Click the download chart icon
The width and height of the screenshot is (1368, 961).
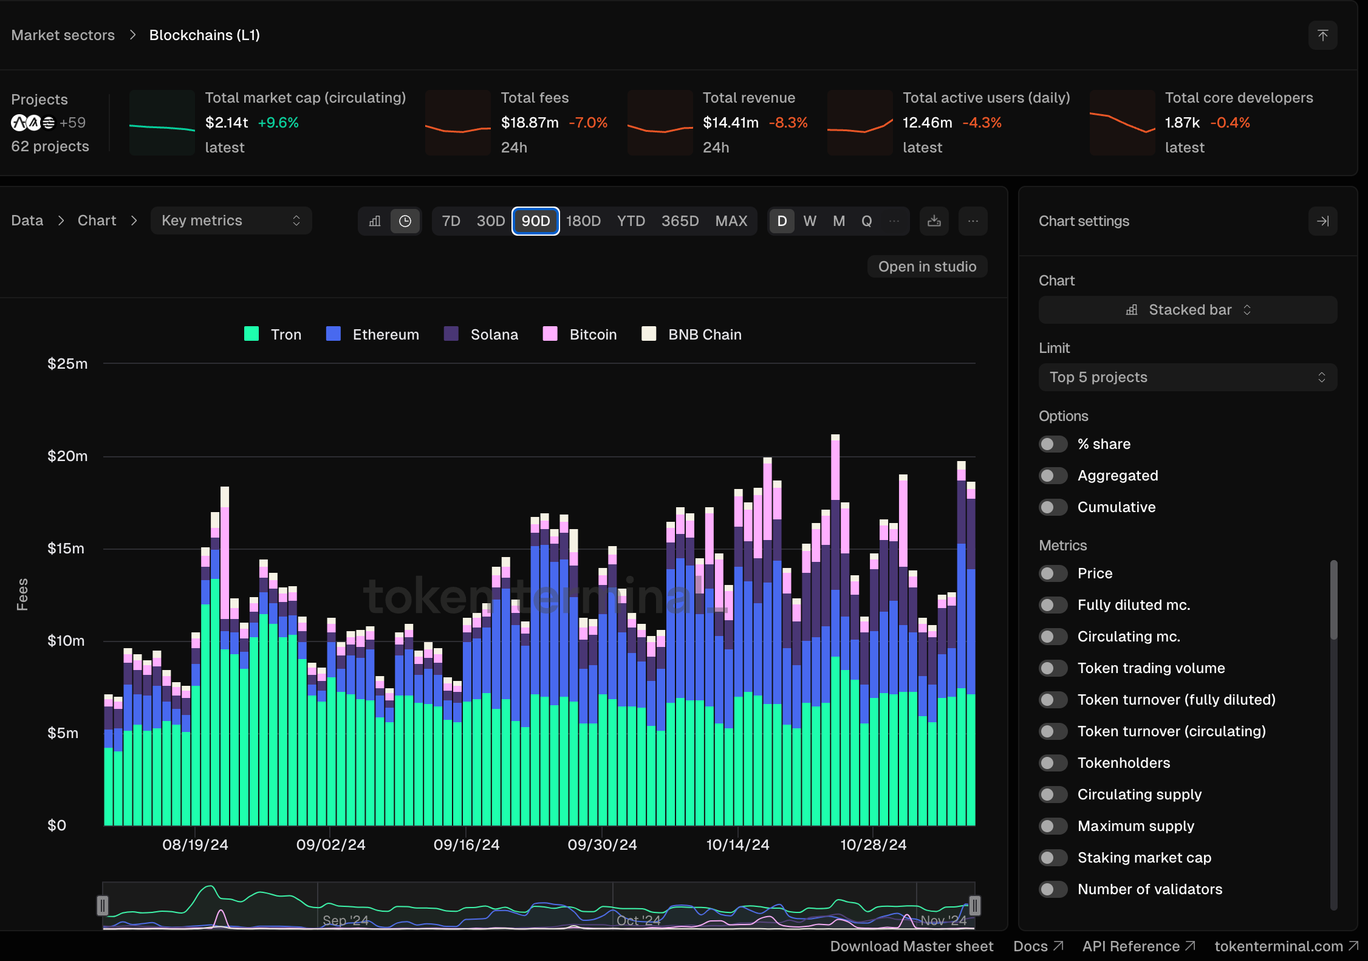point(934,221)
